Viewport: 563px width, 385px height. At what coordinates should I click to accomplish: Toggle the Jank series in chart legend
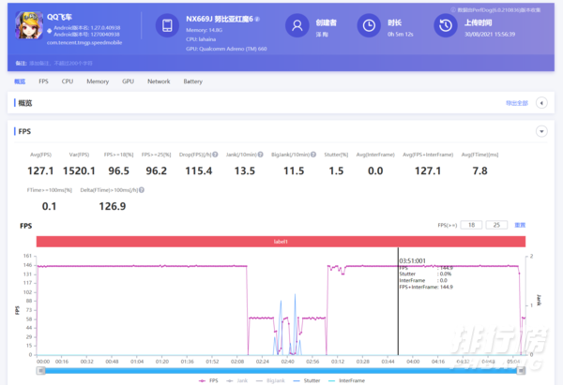(237, 380)
